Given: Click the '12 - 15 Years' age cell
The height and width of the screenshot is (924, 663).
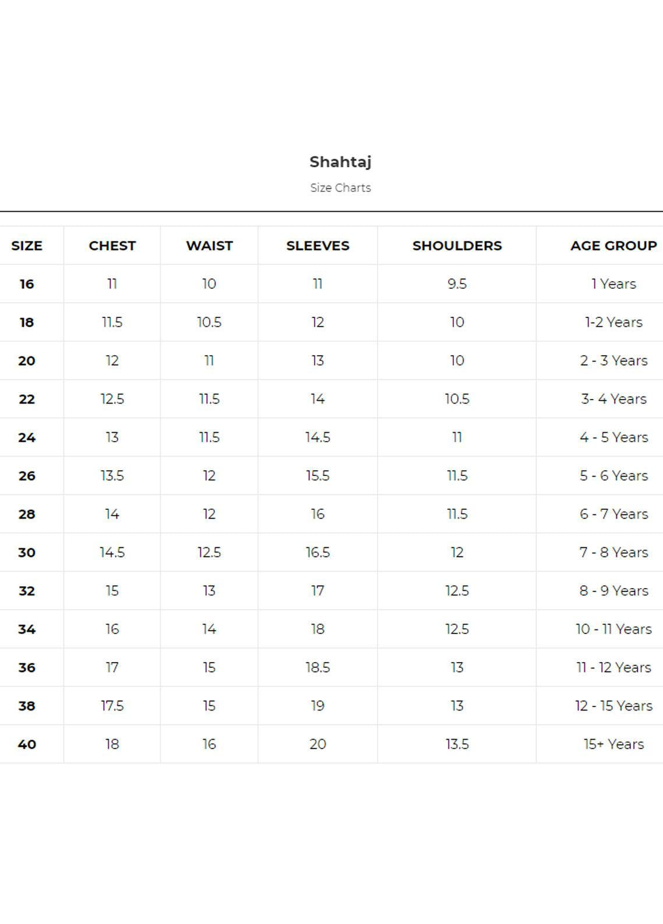Looking at the screenshot, I should pyautogui.click(x=613, y=706).
